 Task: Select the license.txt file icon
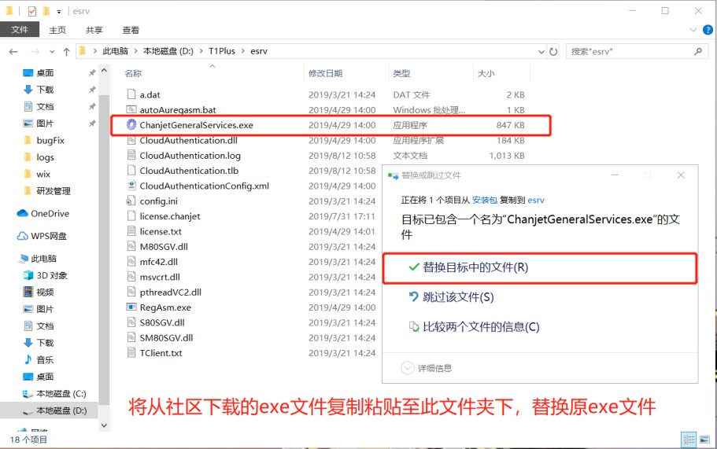coord(131,231)
